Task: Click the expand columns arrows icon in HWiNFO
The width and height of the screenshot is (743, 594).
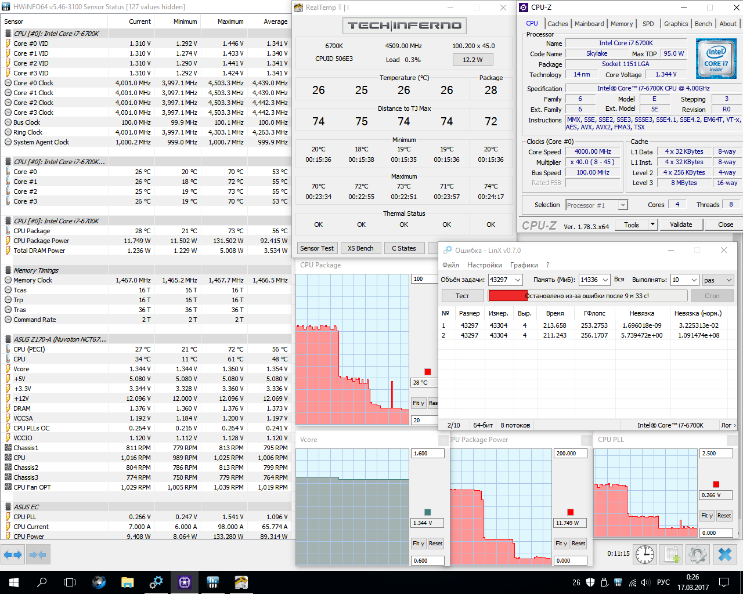Action: 13,555
